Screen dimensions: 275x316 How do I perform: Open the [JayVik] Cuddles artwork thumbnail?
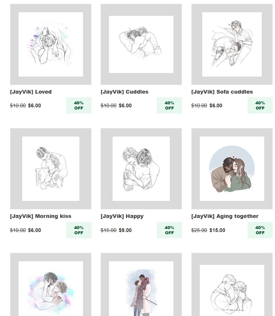pyautogui.click(x=141, y=44)
